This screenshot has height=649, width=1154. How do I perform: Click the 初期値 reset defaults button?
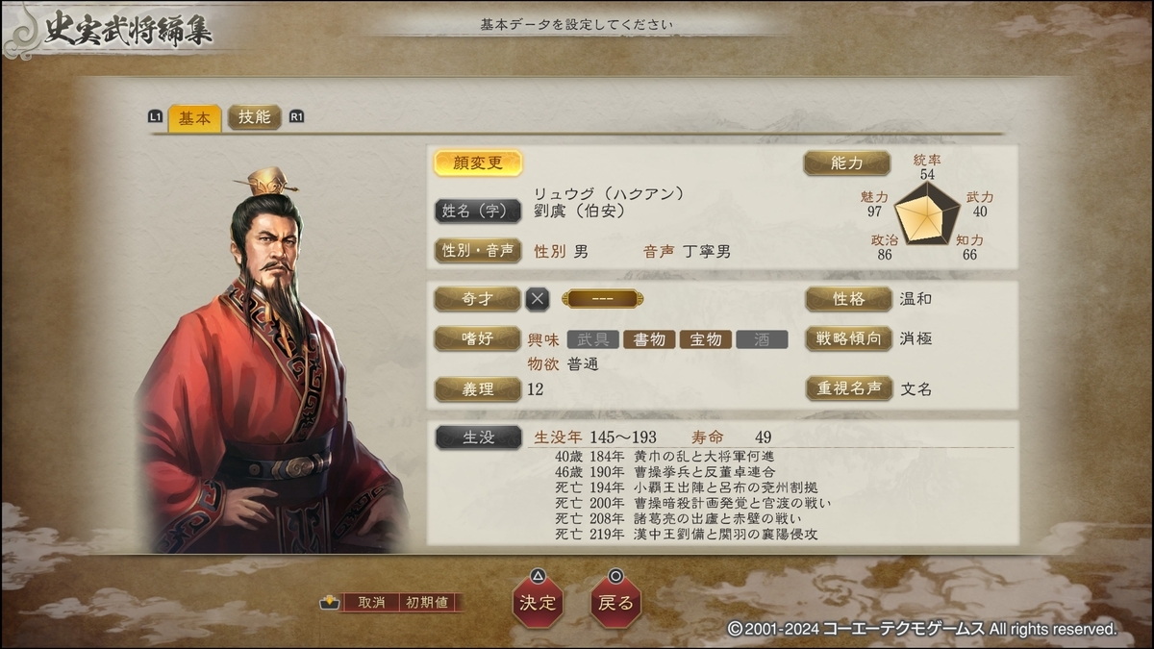pyautogui.click(x=427, y=603)
